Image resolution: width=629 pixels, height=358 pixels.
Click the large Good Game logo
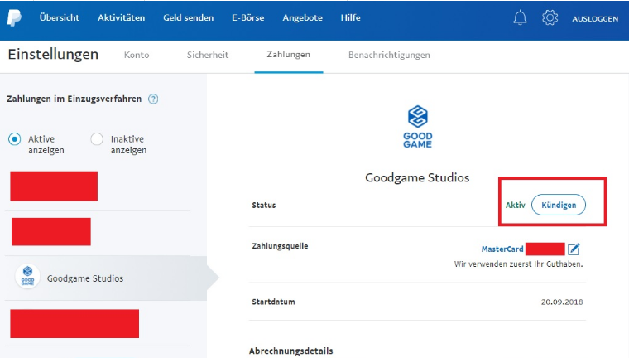tap(418, 127)
